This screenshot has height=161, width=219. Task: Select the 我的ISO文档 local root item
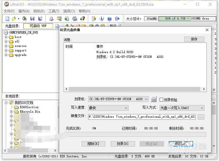pyautogui.click(x=24, y=103)
